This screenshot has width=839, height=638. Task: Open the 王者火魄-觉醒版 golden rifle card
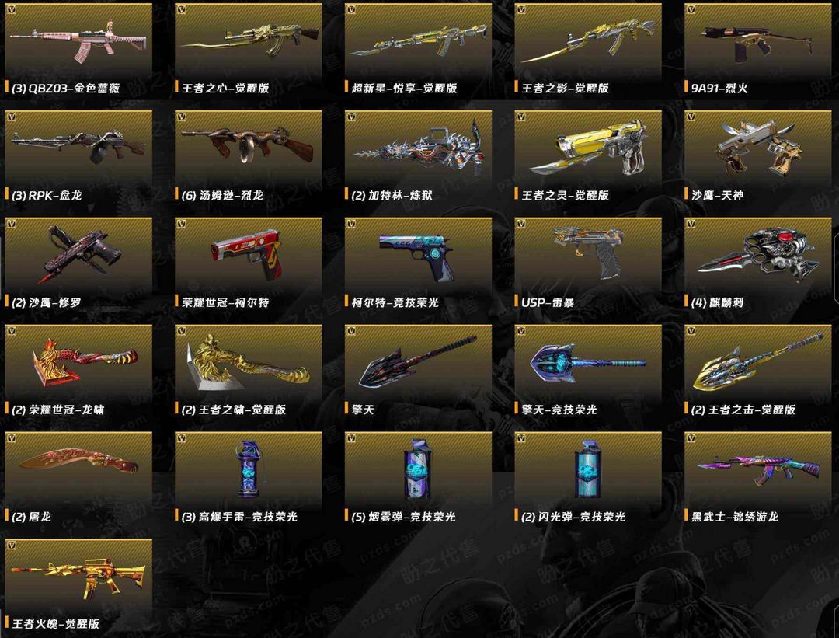point(78,586)
